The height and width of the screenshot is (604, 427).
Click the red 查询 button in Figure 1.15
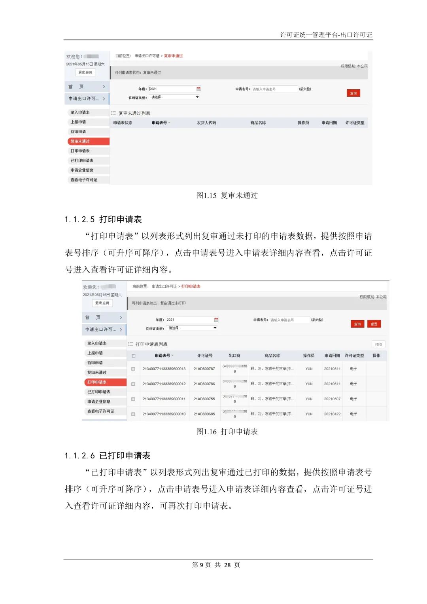tap(353, 93)
